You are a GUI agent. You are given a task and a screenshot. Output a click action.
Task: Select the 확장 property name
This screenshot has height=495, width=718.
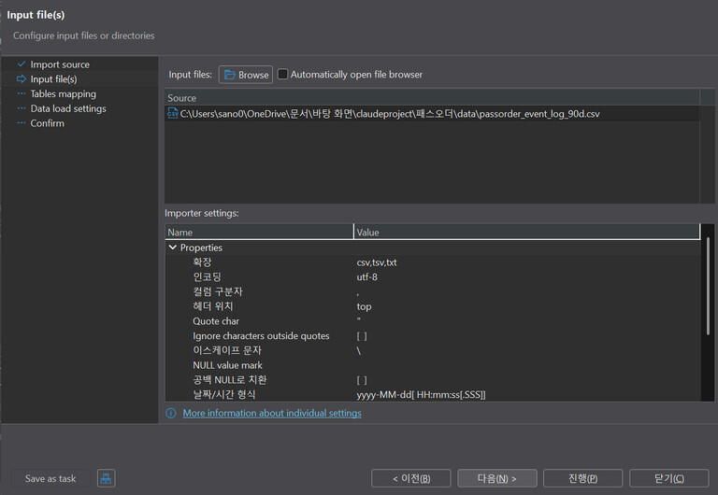(x=202, y=262)
